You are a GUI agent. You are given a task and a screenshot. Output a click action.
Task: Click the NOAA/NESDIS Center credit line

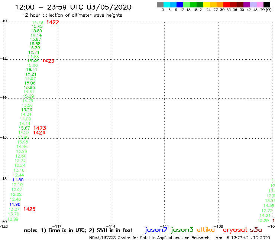149,238
